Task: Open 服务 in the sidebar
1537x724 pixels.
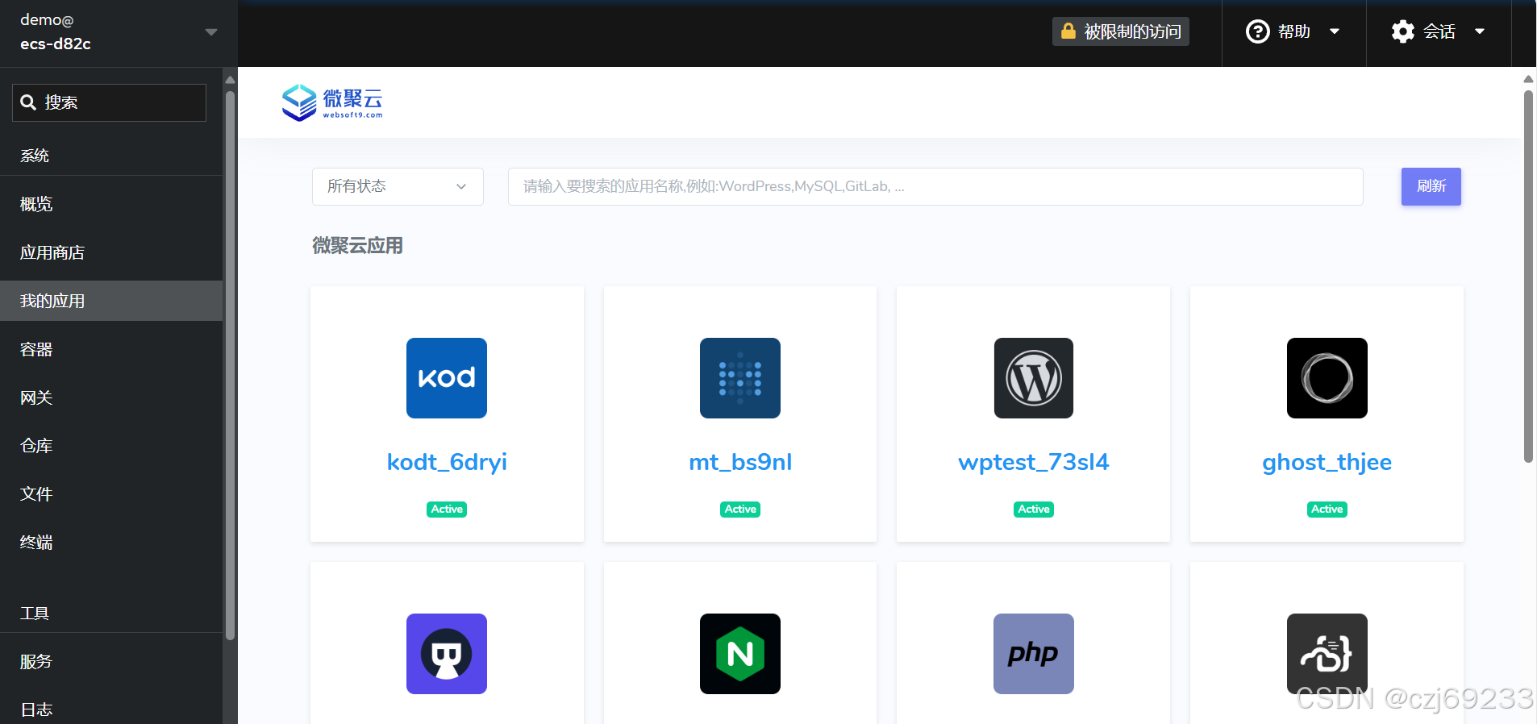Action: click(111, 662)
